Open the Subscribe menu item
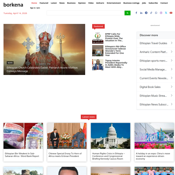Image resolution: width=175 pixels, height=175 pixels. pyautogui.click(x=153, y=3)
